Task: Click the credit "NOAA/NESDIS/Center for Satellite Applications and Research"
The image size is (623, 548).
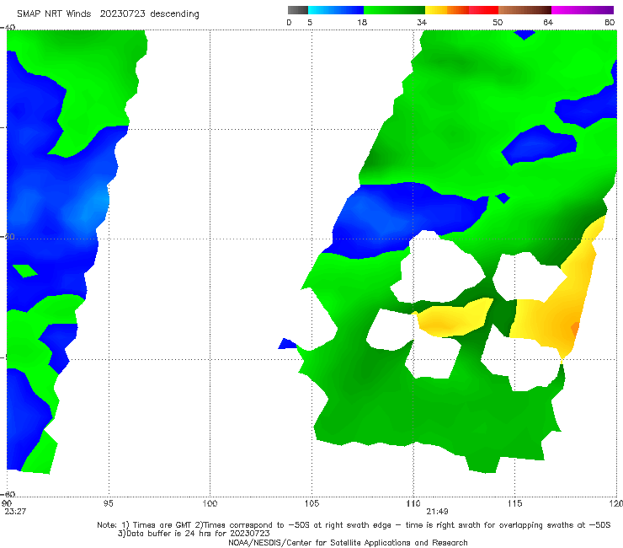Action: (348, 542)
